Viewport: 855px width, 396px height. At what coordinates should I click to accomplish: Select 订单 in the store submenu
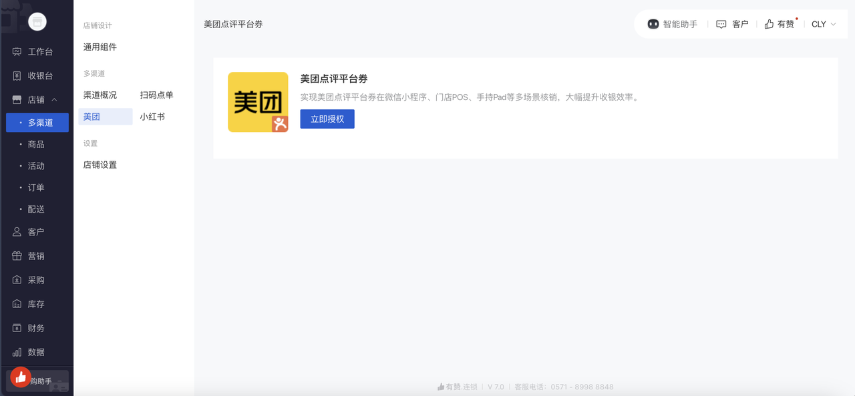(x=37, y=188)
